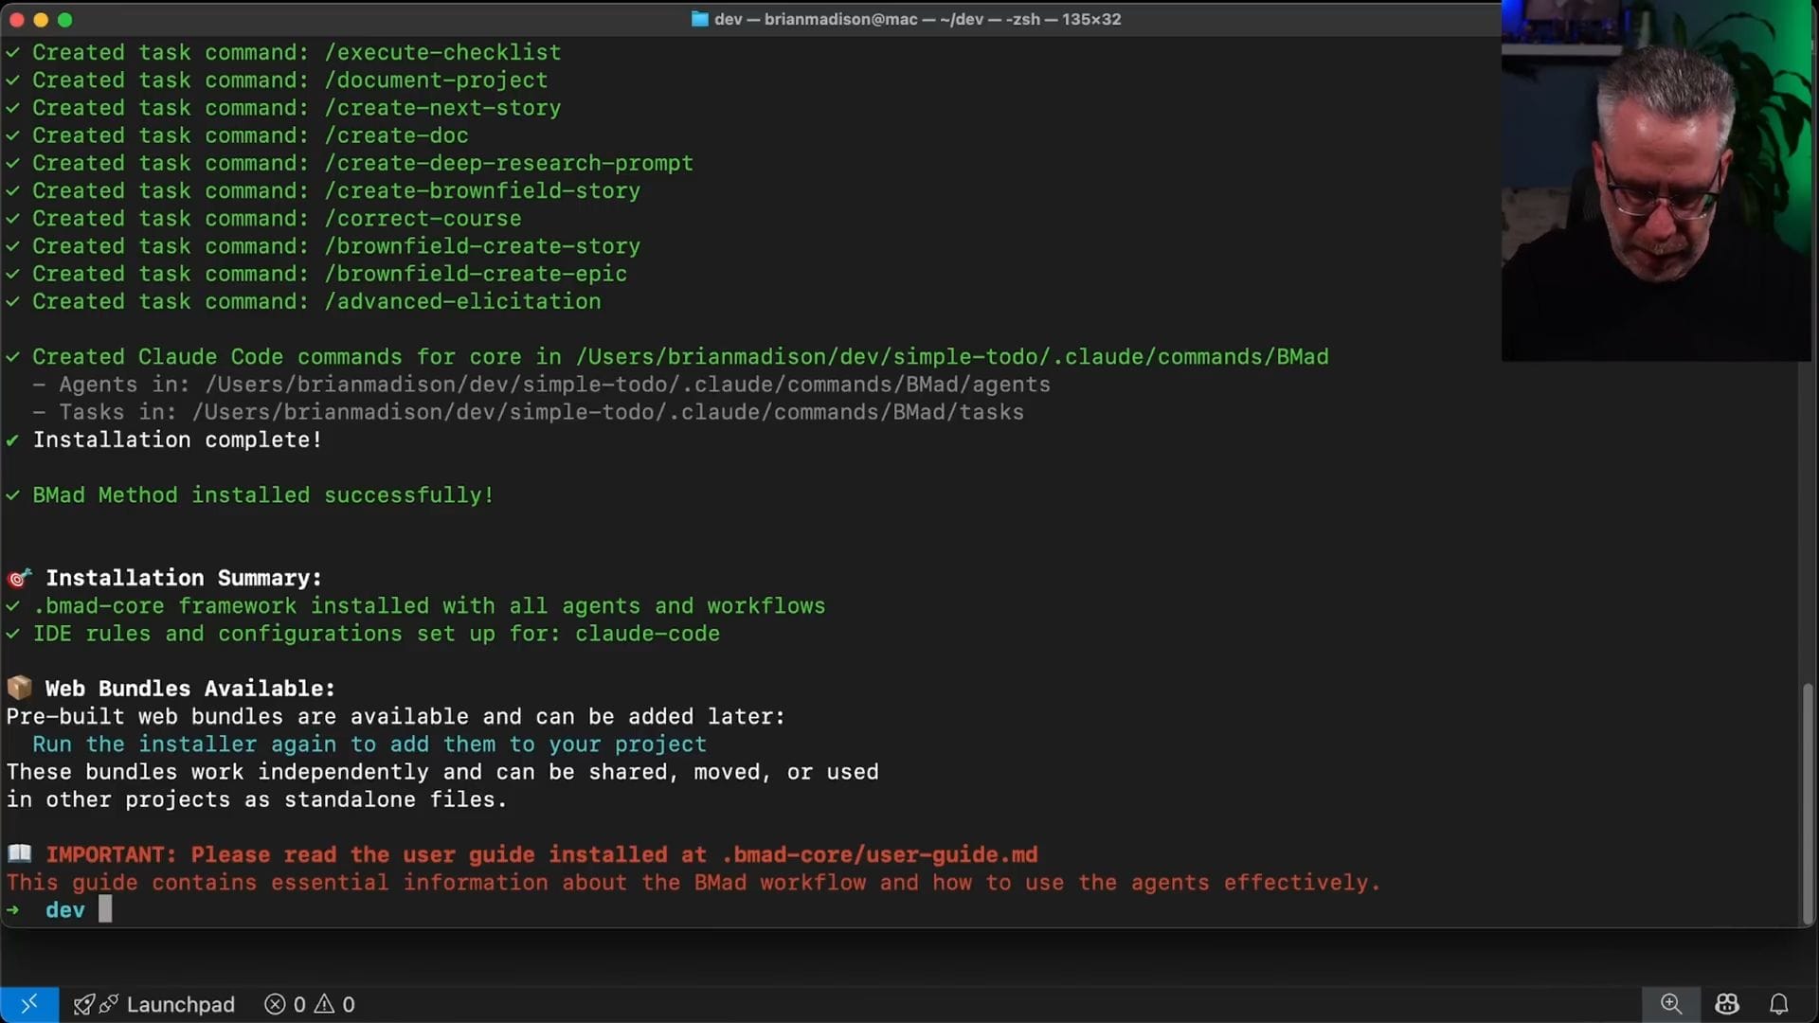Screen dimensions: 1819x1023
Task: Open the remote window indicator
Action: [28, 1004]
